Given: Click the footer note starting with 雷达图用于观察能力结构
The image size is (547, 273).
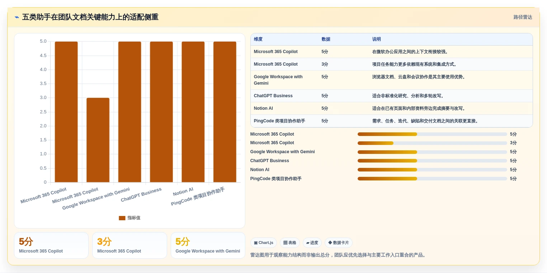Looking at the screenshot, I should [x=339, y=255].
